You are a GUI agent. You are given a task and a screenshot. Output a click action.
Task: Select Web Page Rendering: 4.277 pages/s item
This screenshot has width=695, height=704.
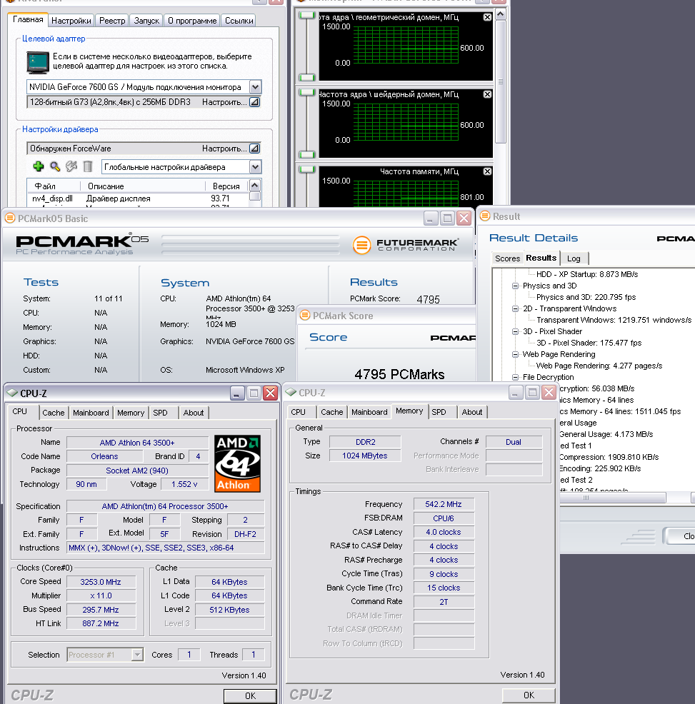pyautogui.click(x=599, y=366)
